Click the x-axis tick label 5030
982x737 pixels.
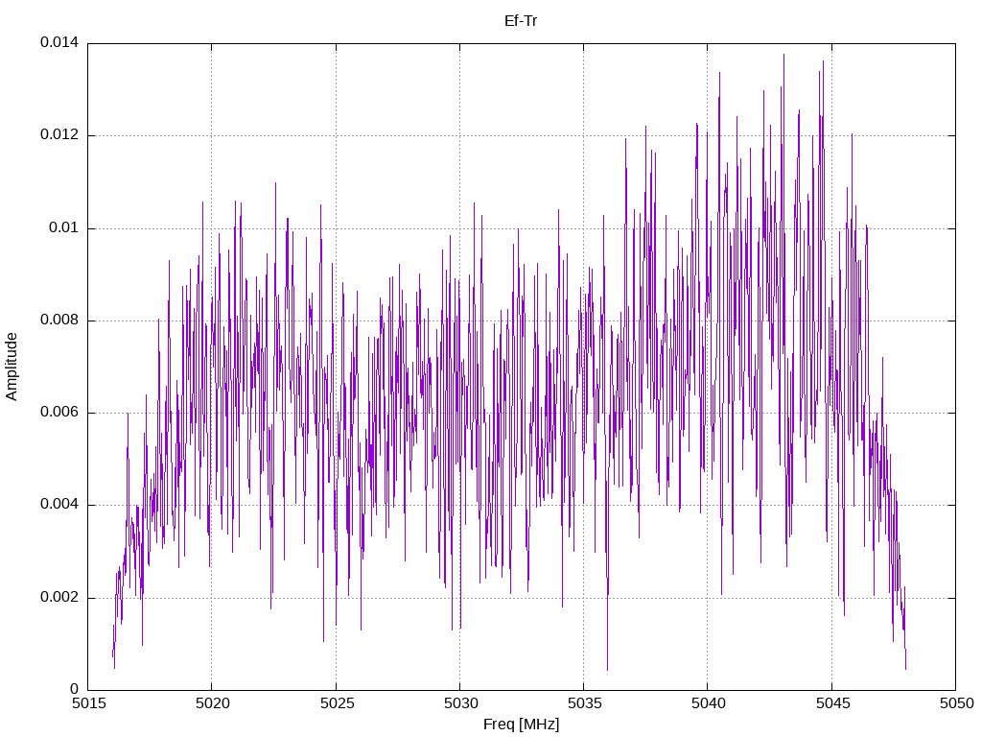coord(461,703)
